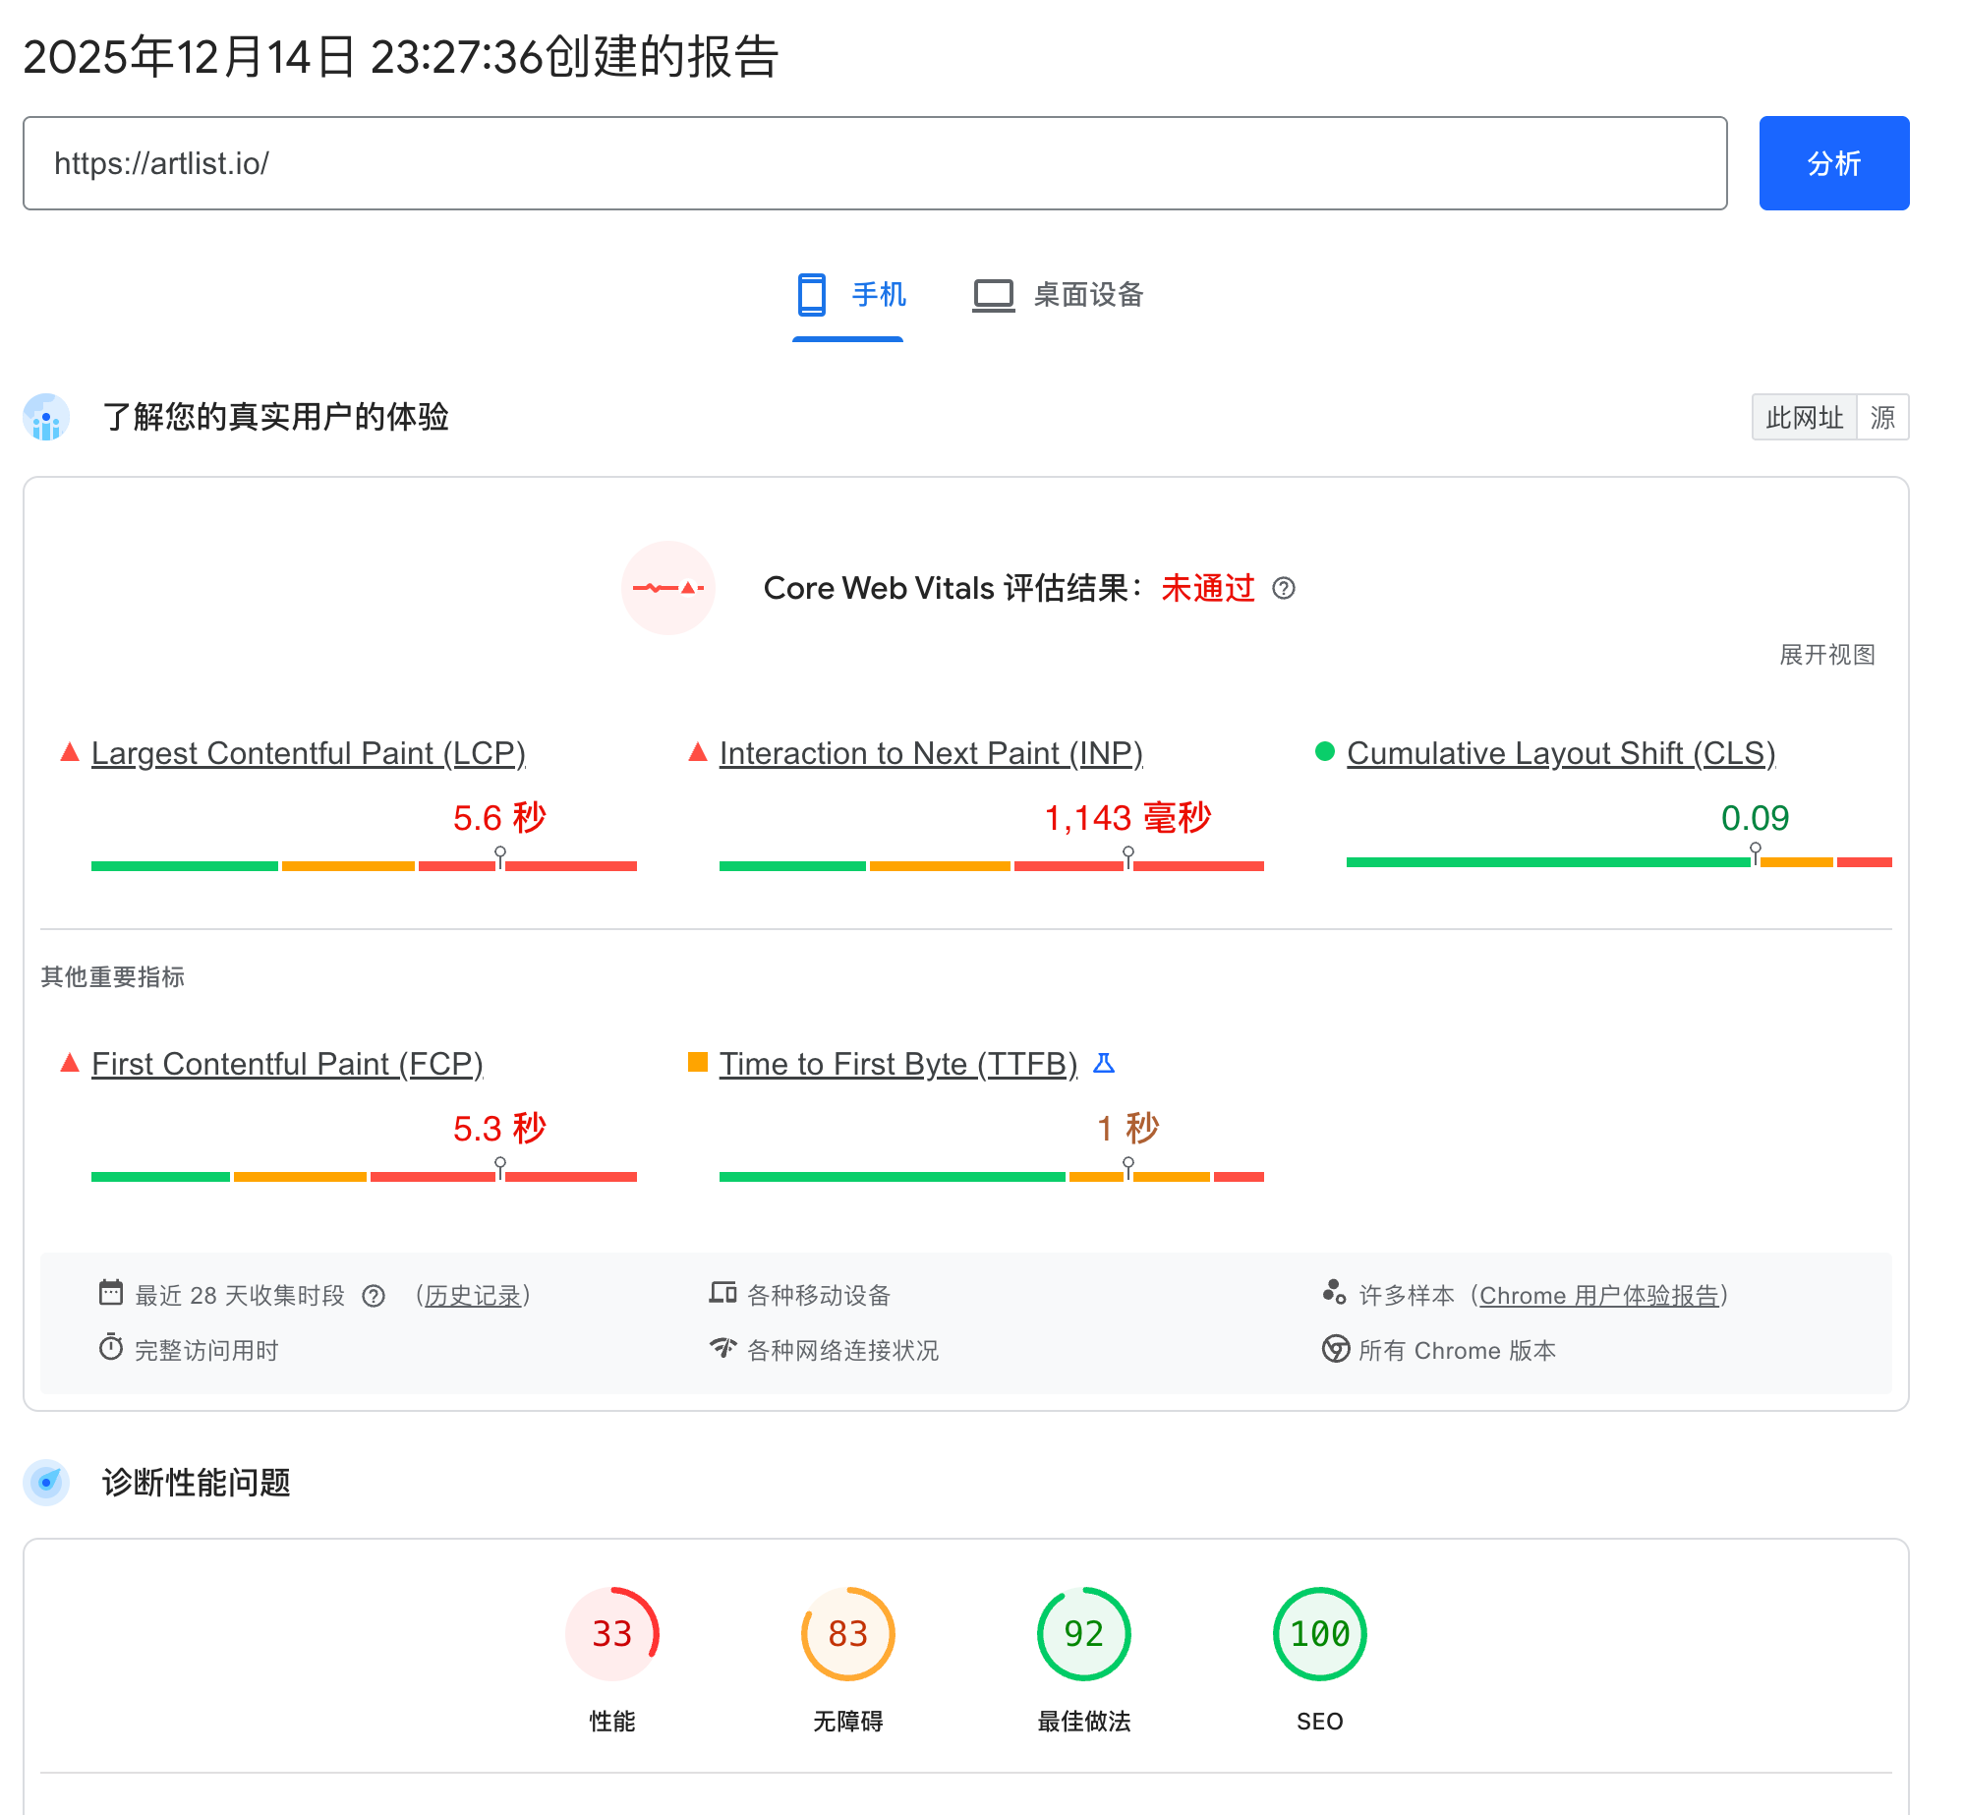Click the performance score 33 gauge
The width and height of the screenshot is (1964, 1815).
click(611, 1634)
